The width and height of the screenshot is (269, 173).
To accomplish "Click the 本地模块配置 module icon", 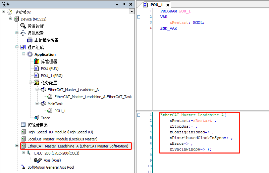I will (x=30, y=40).
